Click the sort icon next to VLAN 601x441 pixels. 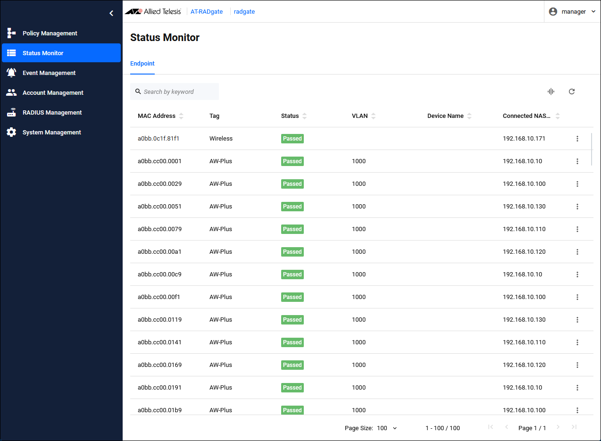click(374, 116)
